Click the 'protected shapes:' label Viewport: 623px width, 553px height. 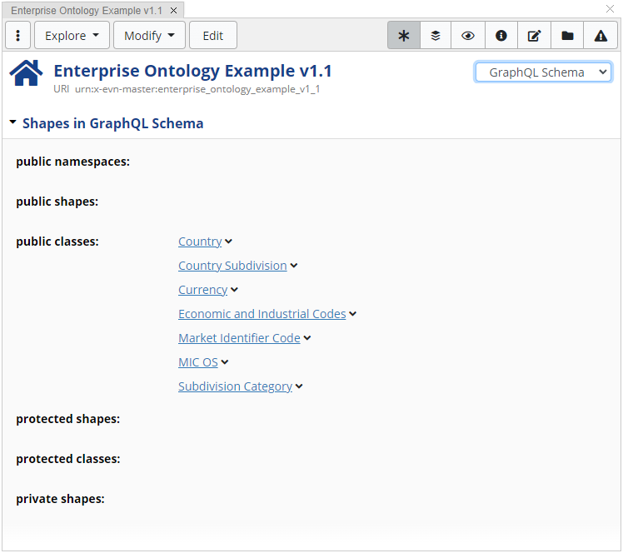coord(68,419)
